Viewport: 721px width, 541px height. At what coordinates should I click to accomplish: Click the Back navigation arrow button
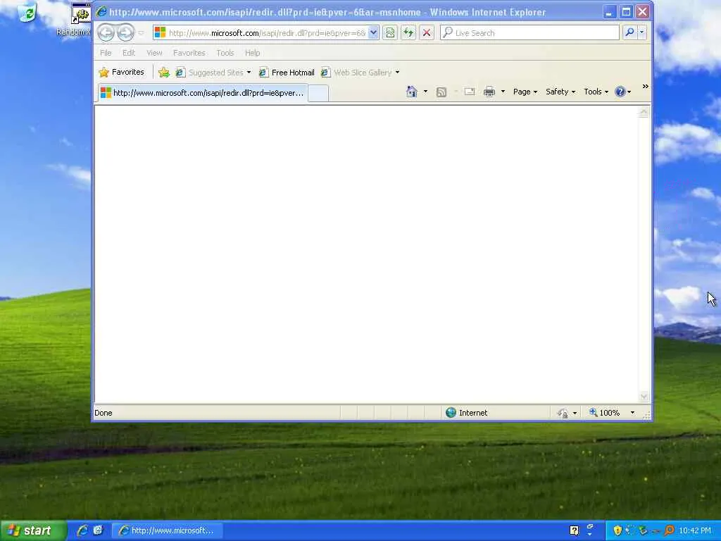pos(106,32)
